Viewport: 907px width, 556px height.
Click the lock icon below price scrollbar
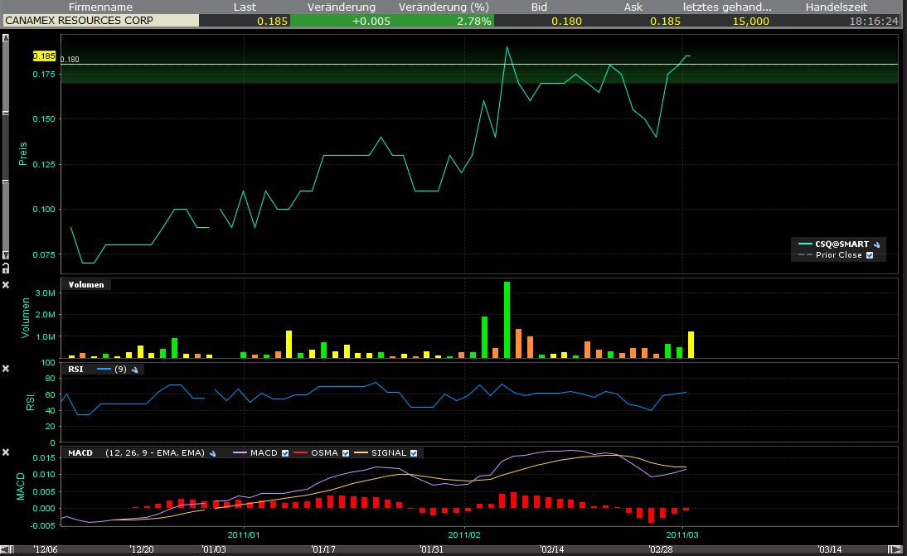[x=6, y=268]
